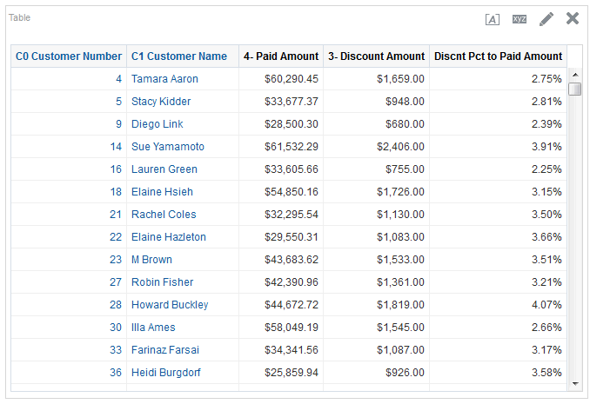Remove the Table view with X

[573, 18]
